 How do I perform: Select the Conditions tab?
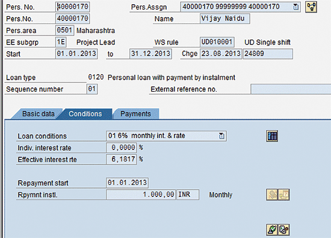point(85,114)
